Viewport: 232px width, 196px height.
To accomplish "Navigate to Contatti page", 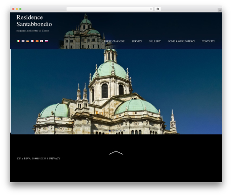I will 208,41.
